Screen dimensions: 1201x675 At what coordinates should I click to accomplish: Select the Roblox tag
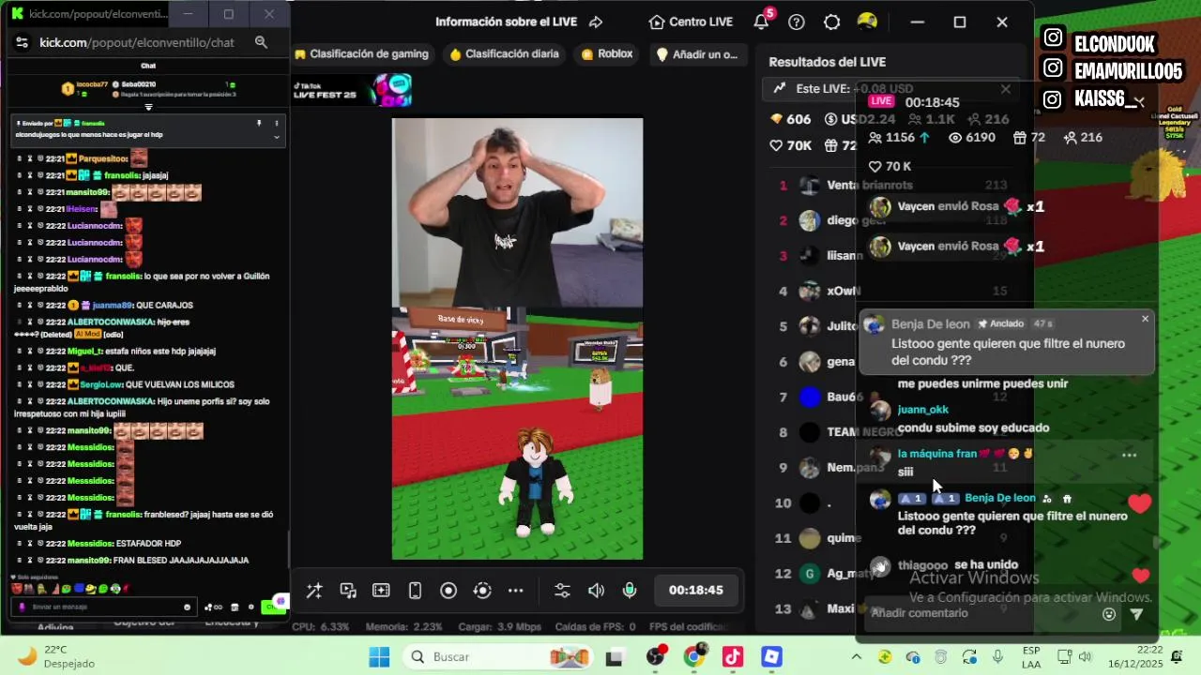[x=607, y=54]
